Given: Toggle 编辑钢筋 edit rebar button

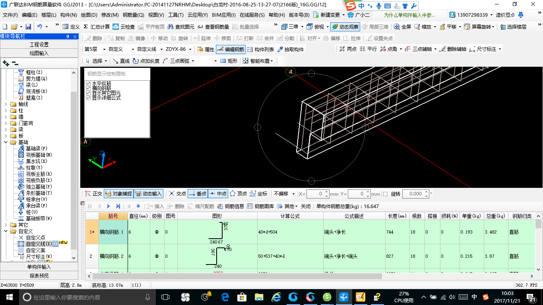Looking at the screenshot, I should pos(231,49).
